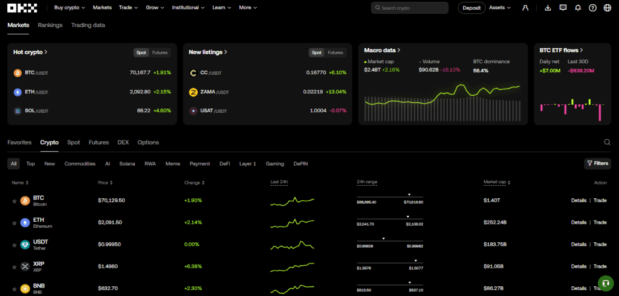This screenshot has width=619, height=296.
Task: Open the Markets top menu item
Action: pyautogui.click(x=102, y=7)
